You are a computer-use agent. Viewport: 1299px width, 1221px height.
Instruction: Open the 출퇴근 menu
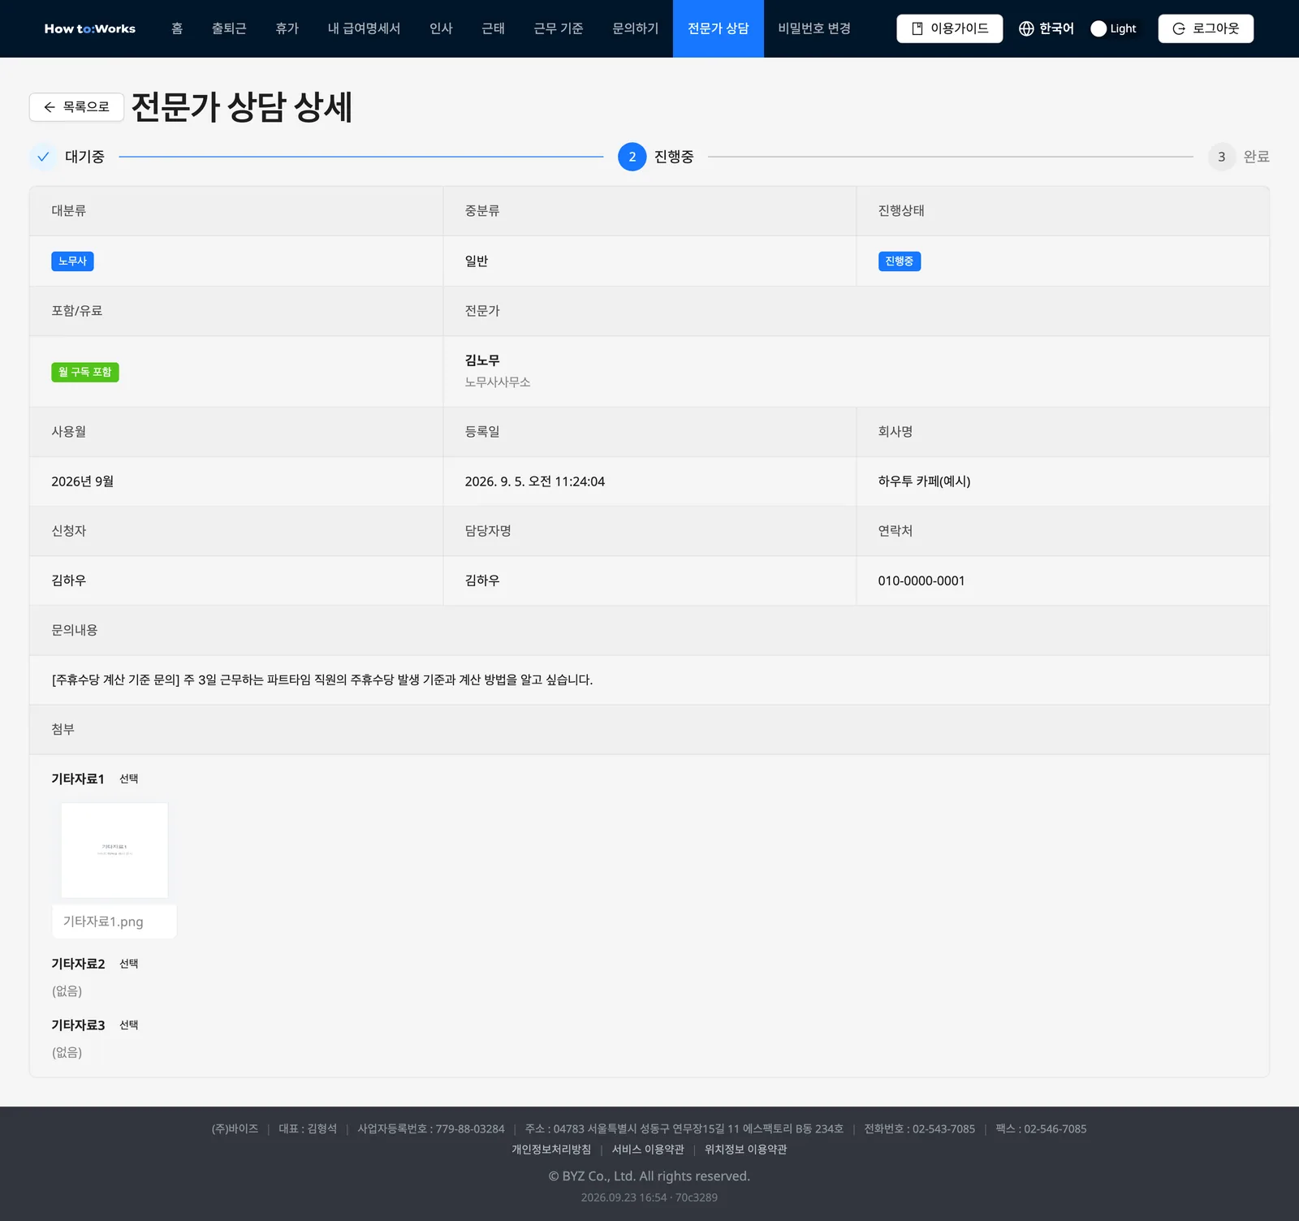tap(229, 28)
